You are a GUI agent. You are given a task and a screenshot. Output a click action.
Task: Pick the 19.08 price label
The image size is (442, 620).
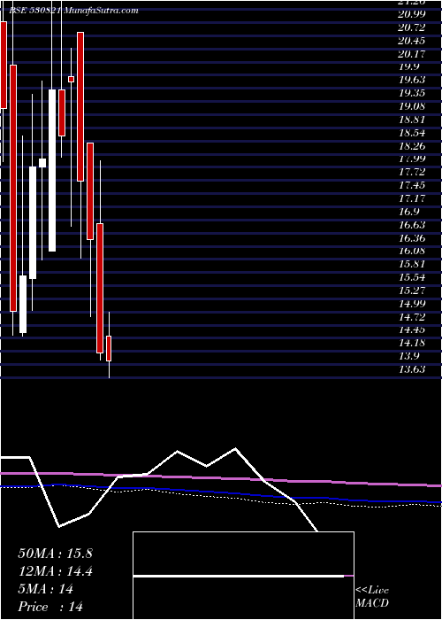click(x=412, y=106)
